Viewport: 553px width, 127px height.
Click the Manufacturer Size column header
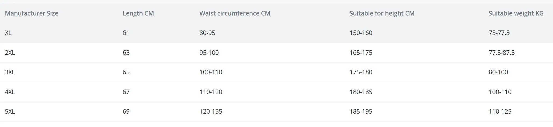coord(31,13)
